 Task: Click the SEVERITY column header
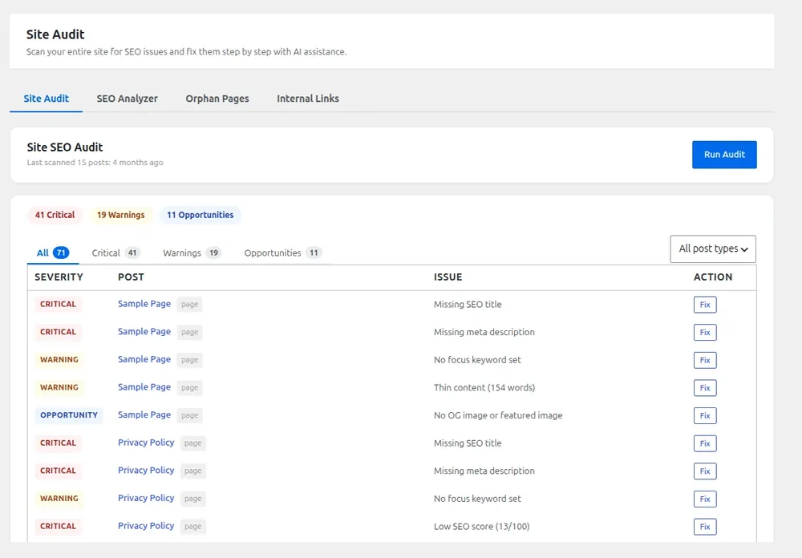pyautogui.click(x=59, y=277)
